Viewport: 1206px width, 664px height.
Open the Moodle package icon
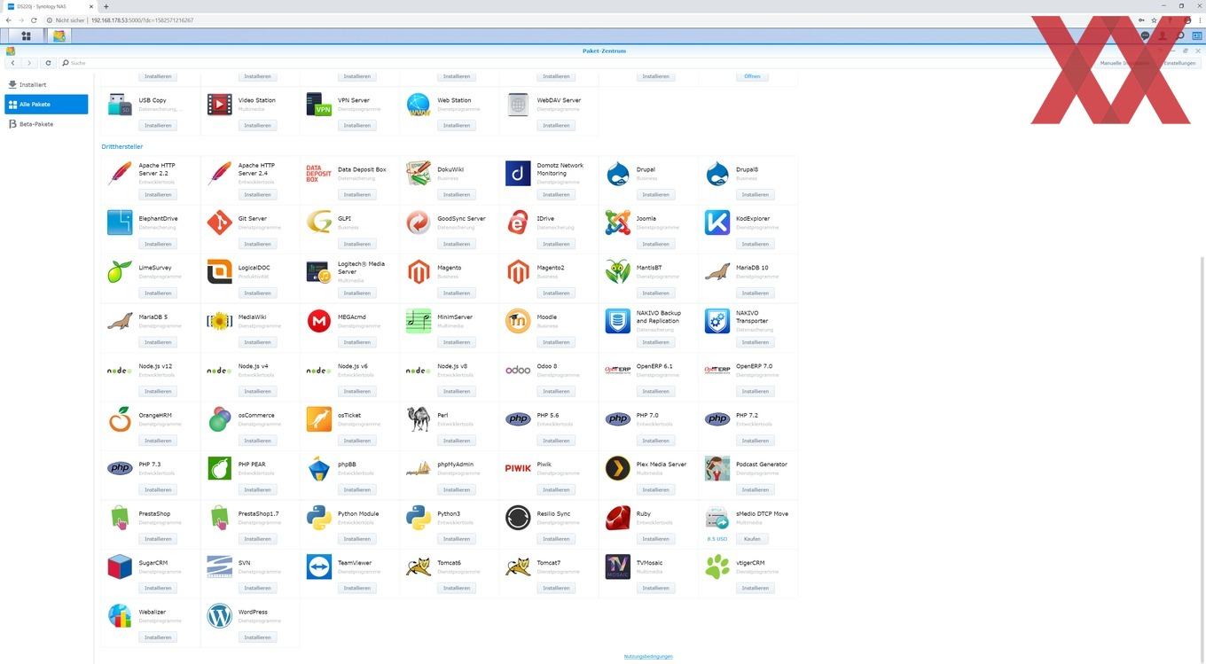(518, 321)
